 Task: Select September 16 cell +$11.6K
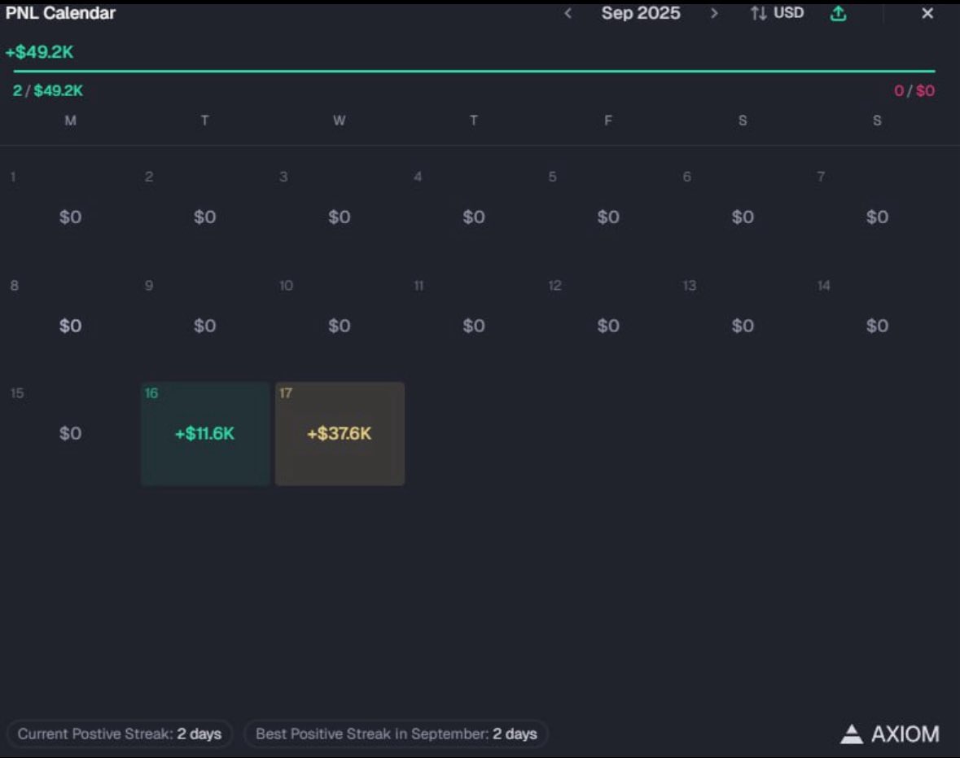(x=205, y=433)
